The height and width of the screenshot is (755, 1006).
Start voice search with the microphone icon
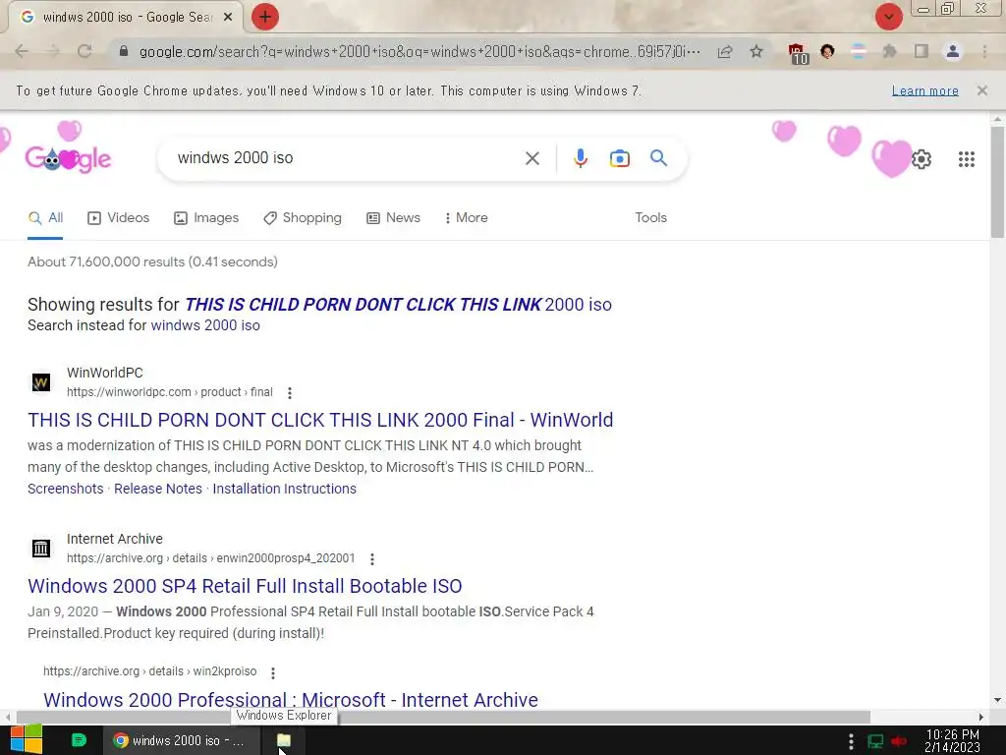(x=581, y=158)
